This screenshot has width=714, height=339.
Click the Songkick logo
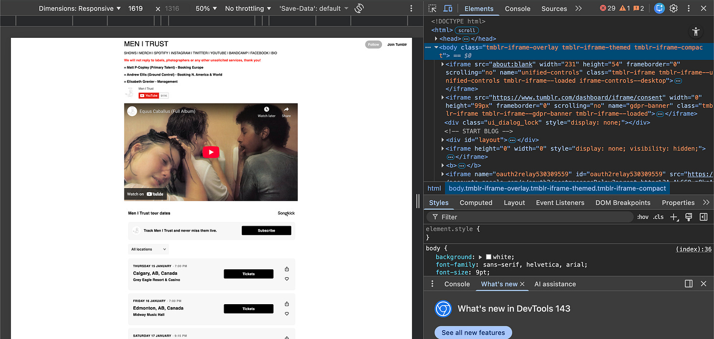pos(286,213)
